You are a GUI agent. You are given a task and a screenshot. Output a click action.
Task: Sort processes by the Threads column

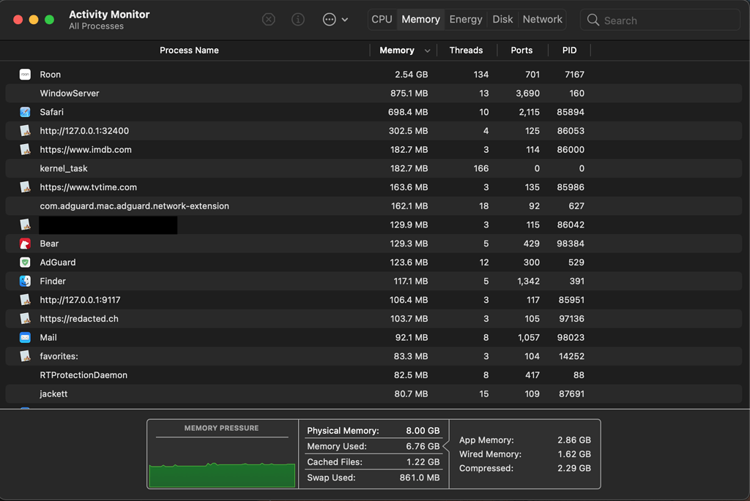point(467,50)
